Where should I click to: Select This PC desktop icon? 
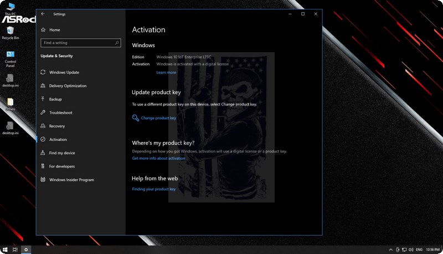(x=10, y=9)
